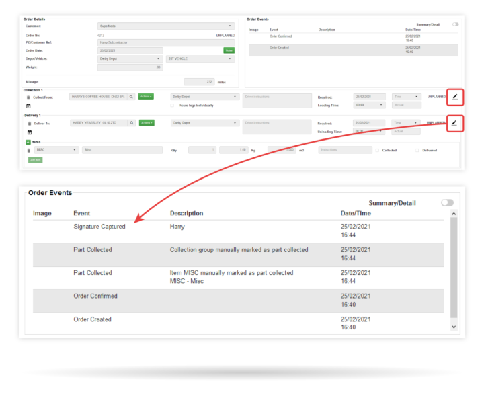The height and width of the screenshot is (396, 484).
Task: Open the Customer dropdown showing Superfoods
Action: [166, 26]
